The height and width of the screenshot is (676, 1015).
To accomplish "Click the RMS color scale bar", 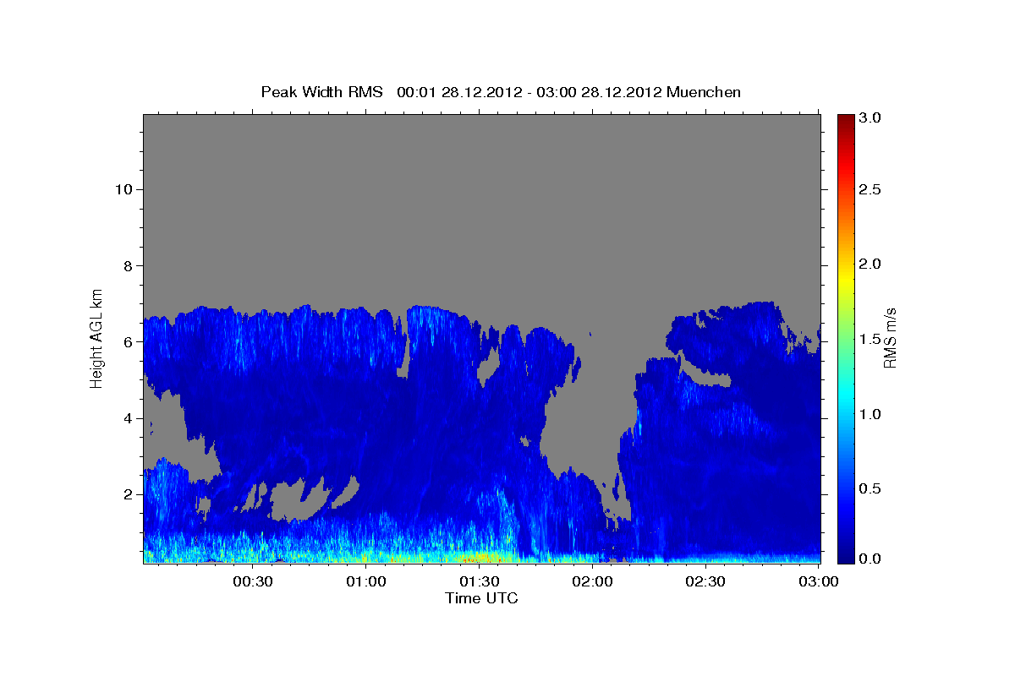I will pyautogui.click(x=845, y=338).
